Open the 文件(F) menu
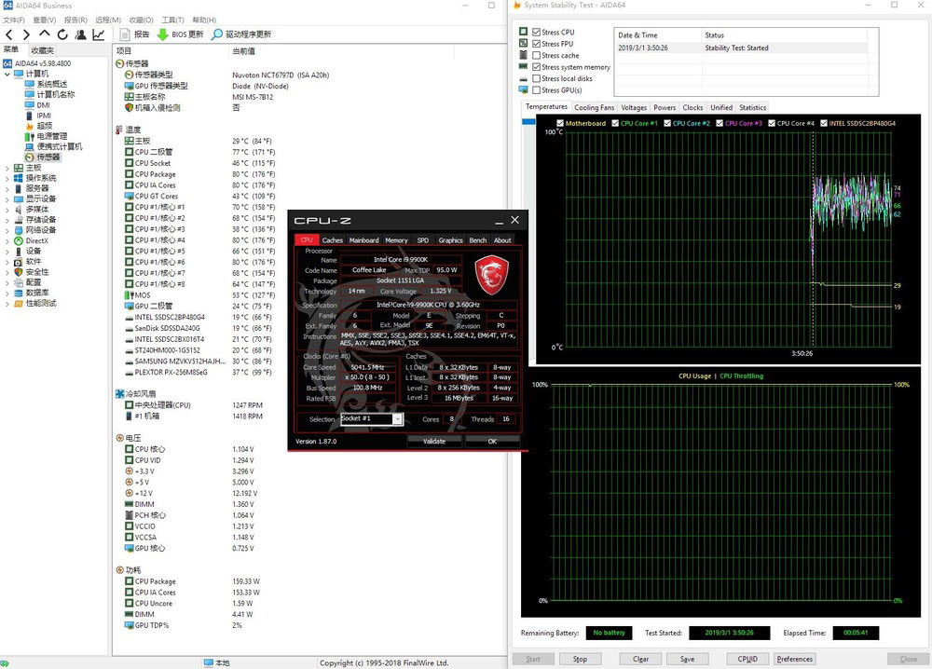This screenshot has width=932, height=669. 14,20
